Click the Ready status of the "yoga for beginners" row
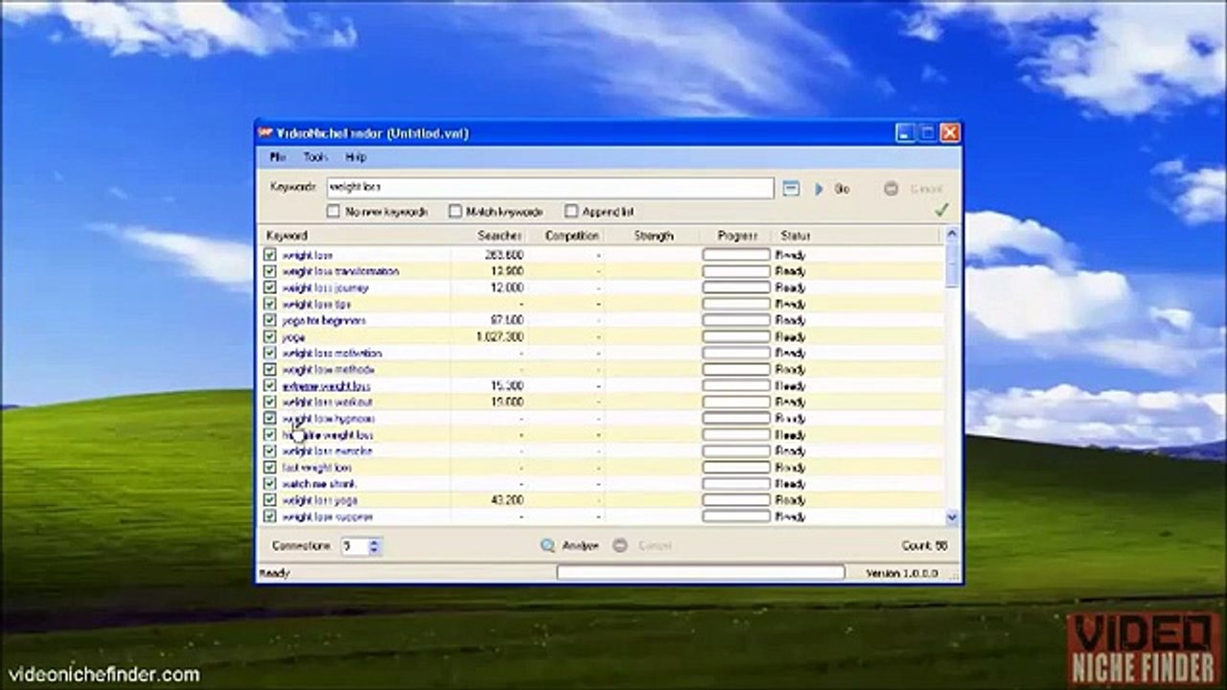1227x690 pixels. tap(791, 320)
